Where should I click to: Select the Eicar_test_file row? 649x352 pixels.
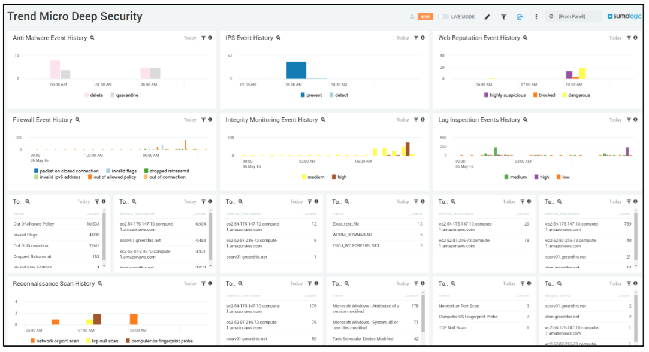coord(377,224)
